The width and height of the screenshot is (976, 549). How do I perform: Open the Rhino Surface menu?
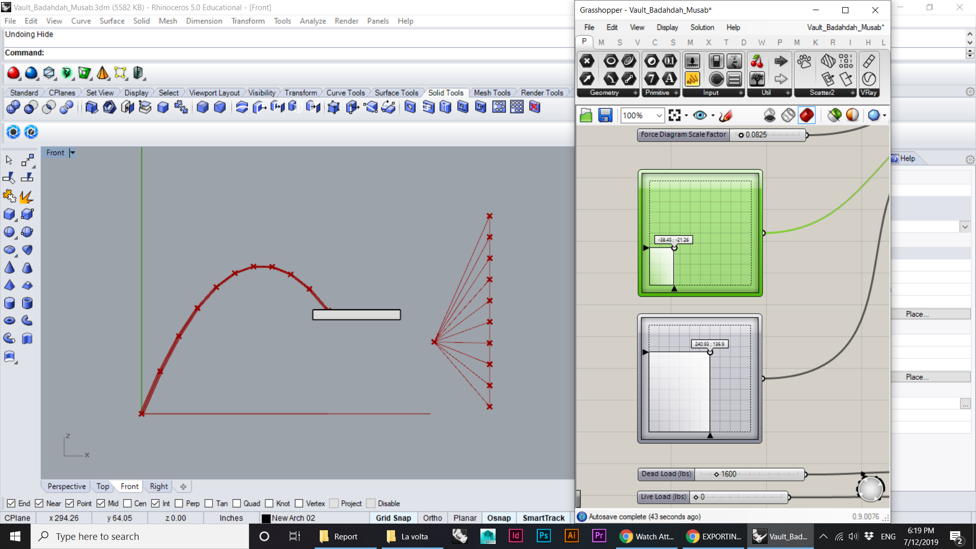112,21
